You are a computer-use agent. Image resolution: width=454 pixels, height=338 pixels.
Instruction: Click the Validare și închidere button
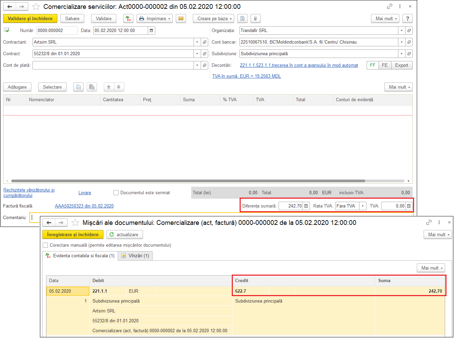[30, 19]
